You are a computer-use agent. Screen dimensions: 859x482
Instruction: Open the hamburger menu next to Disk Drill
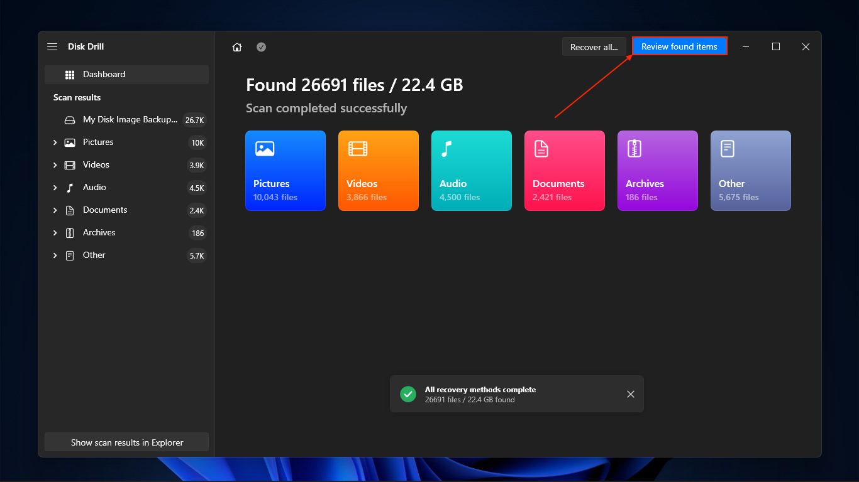pyautogui.click(x=52, y=47)
